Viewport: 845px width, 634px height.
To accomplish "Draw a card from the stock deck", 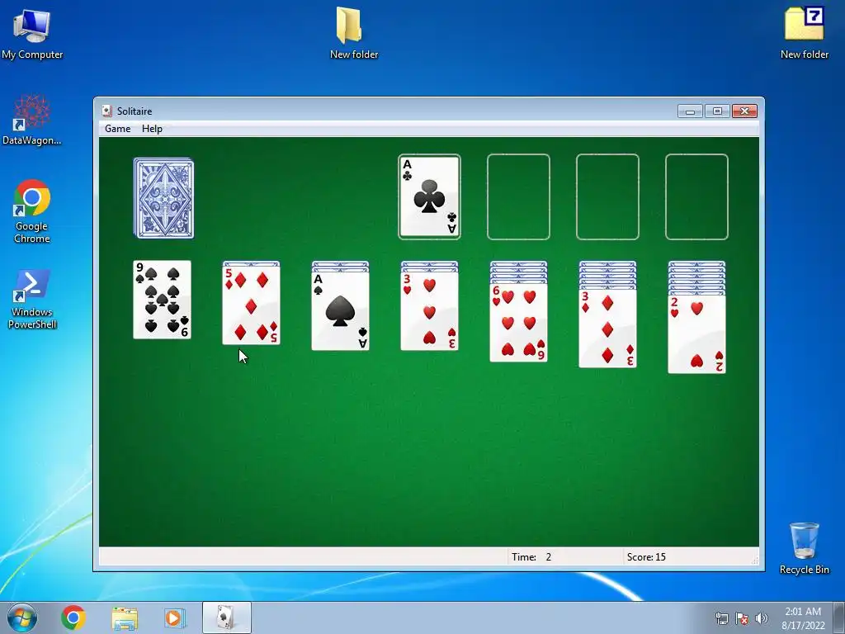I will tap(164, 198).
